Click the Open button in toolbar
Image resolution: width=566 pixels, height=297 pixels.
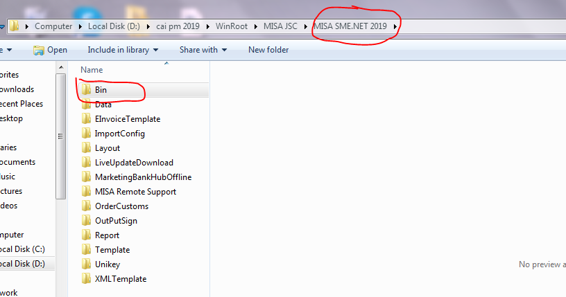click(x=50, y=50)
